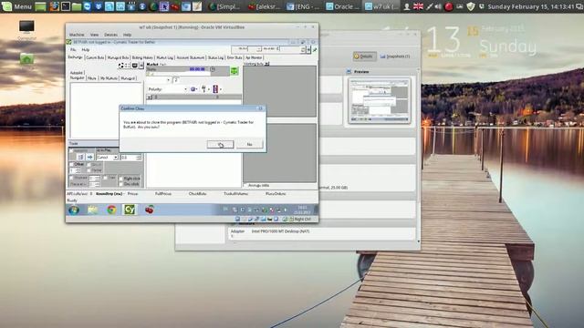Switch to 'Oracle ...' task in top panel
The height and width of the screenshot is (328, 584).
point(343,6)
